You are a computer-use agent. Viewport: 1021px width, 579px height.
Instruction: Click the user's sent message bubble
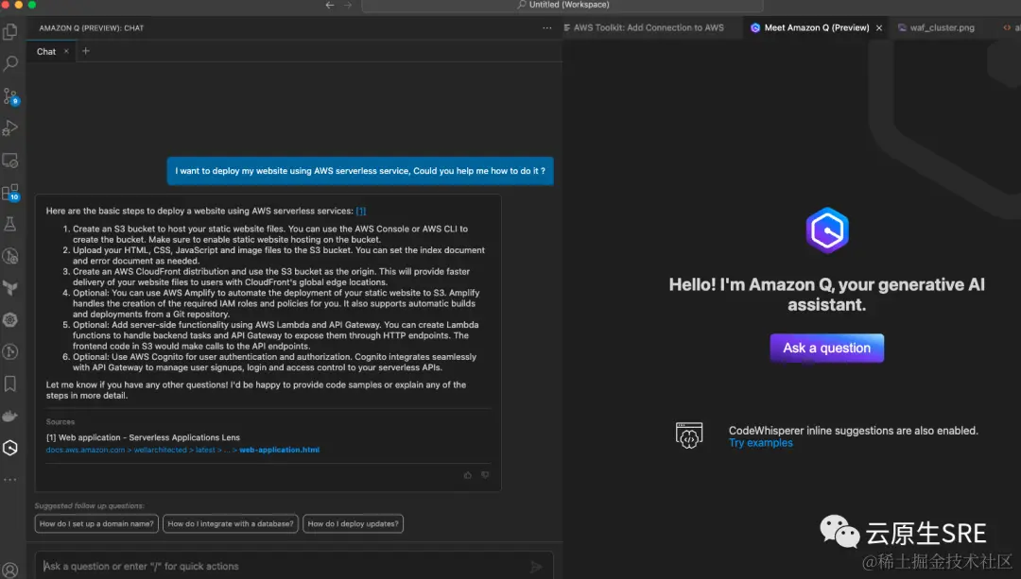(x=360, y=171)
